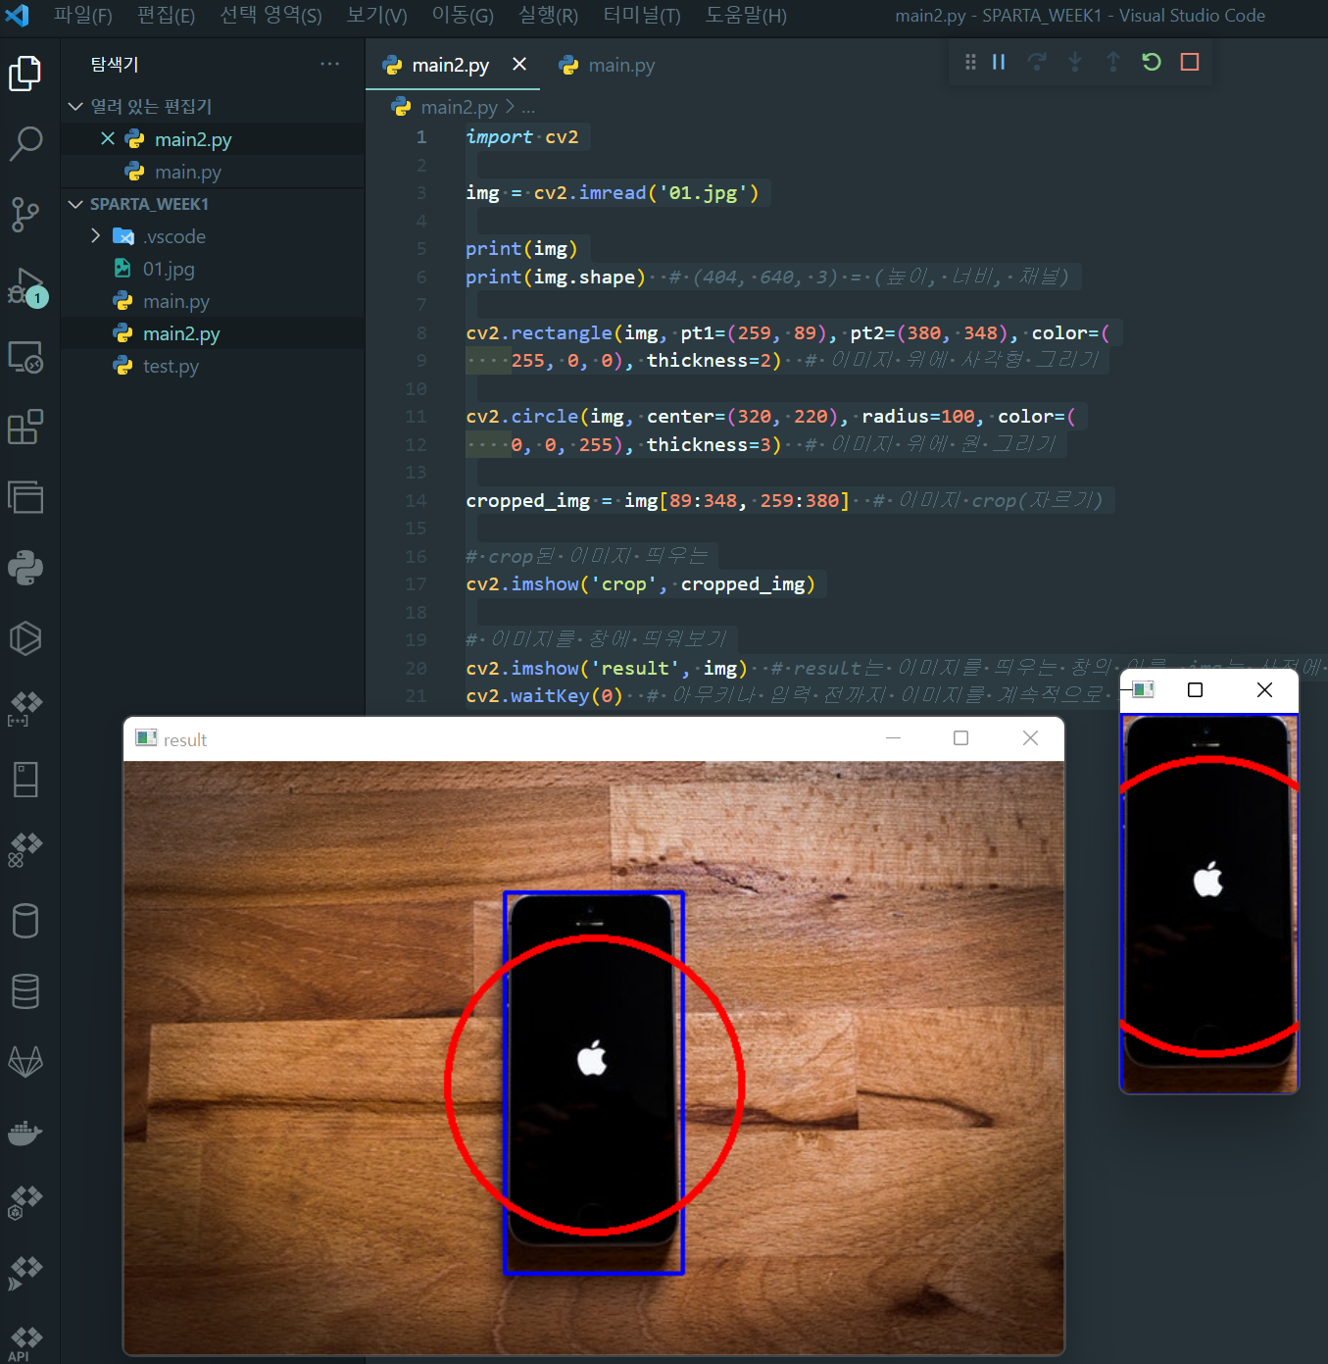Close the result image window
1328x1364 pixels.
[x=1030, y=738]
